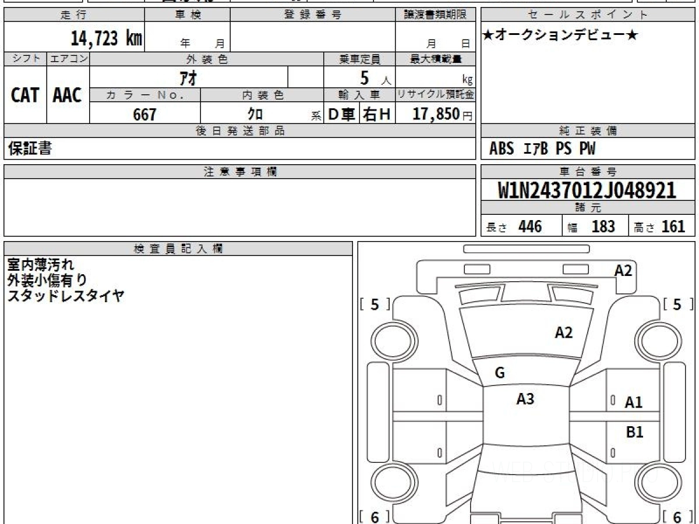The image size is (699, 524).
Task: Click the A2 mark on front bumper
Action: click(x=623, y=270)
